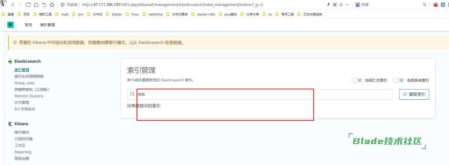Open the 项目 bookmark folder
Screen dimensions: 449x165
(x=23, y=14)
